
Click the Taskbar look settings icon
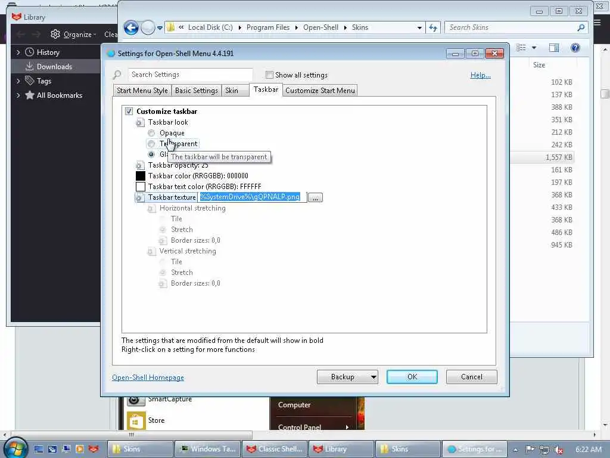click(x=139, y=123)
